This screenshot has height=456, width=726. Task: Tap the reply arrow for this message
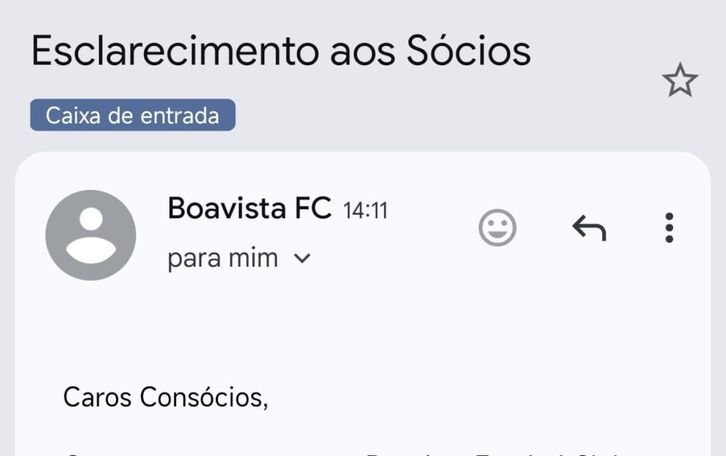(x=590, y=227)
